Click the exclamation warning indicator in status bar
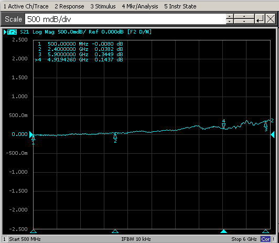Screen dimensions: 279x243 pyautogui.click(x=273, y=239)
